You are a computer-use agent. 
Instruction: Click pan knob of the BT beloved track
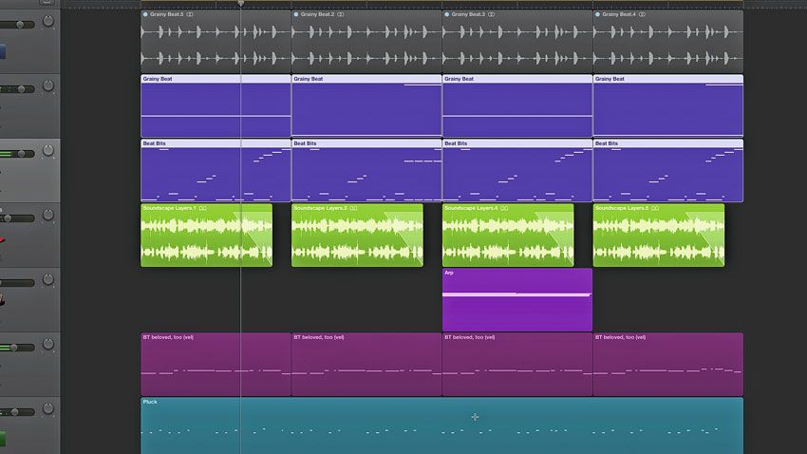[48, 346]
